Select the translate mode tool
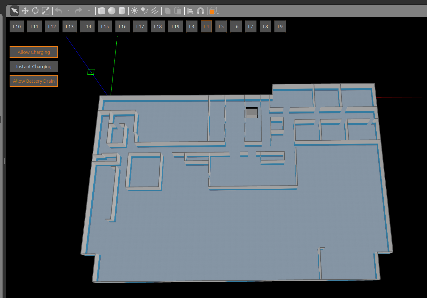427x298 pixels. coord(25,11)
